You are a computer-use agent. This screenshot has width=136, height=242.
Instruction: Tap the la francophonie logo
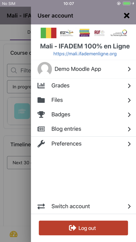pyautogui.click(x=119, y=33)
